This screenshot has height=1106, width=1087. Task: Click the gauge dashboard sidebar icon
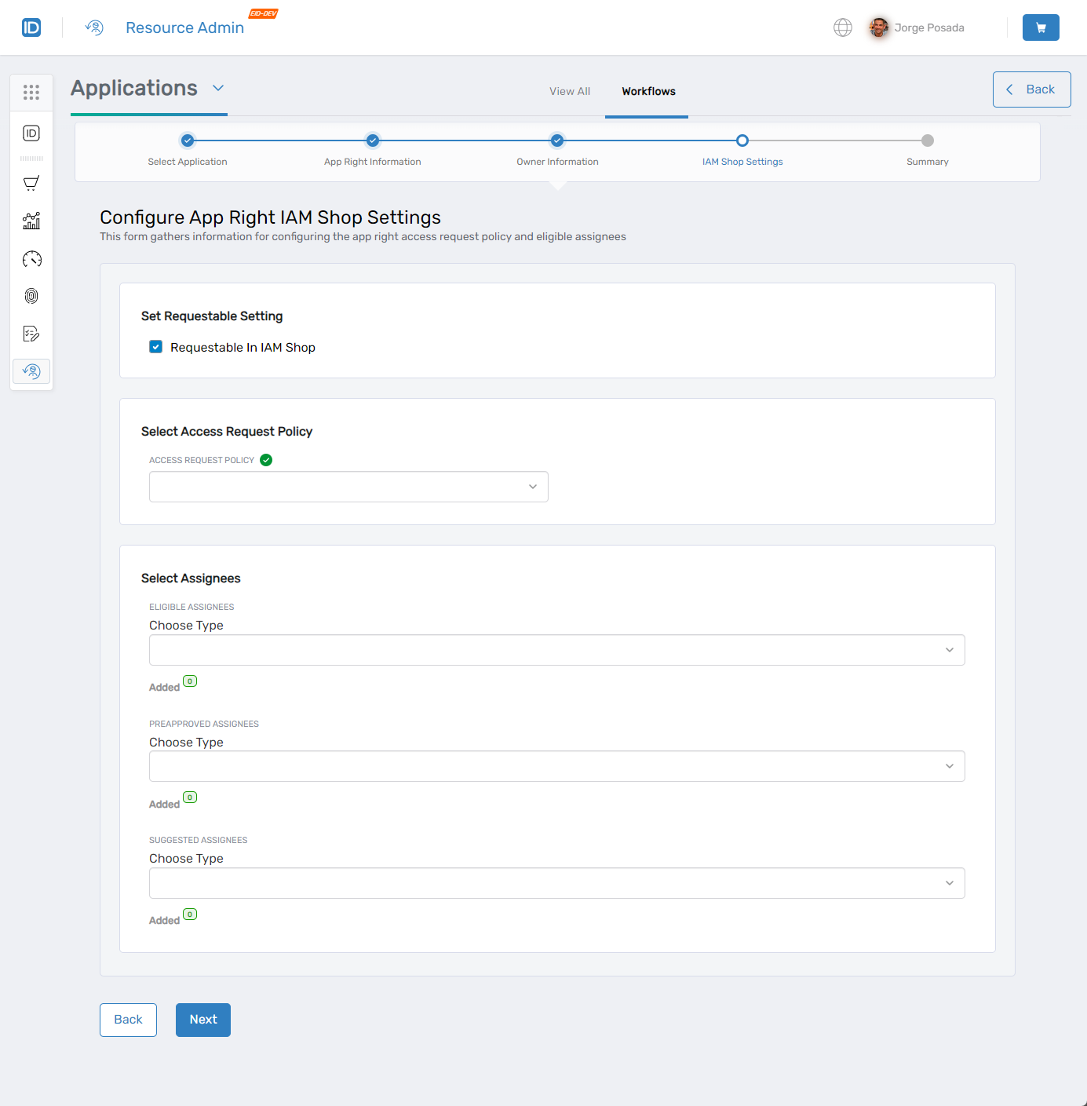pos(31,259)
